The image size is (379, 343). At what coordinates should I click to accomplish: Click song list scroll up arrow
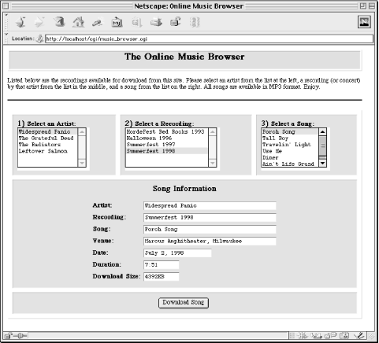pyautogui.click(x=322, y=131)
